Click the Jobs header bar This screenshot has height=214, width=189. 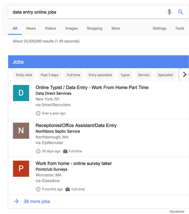(99, 62)
